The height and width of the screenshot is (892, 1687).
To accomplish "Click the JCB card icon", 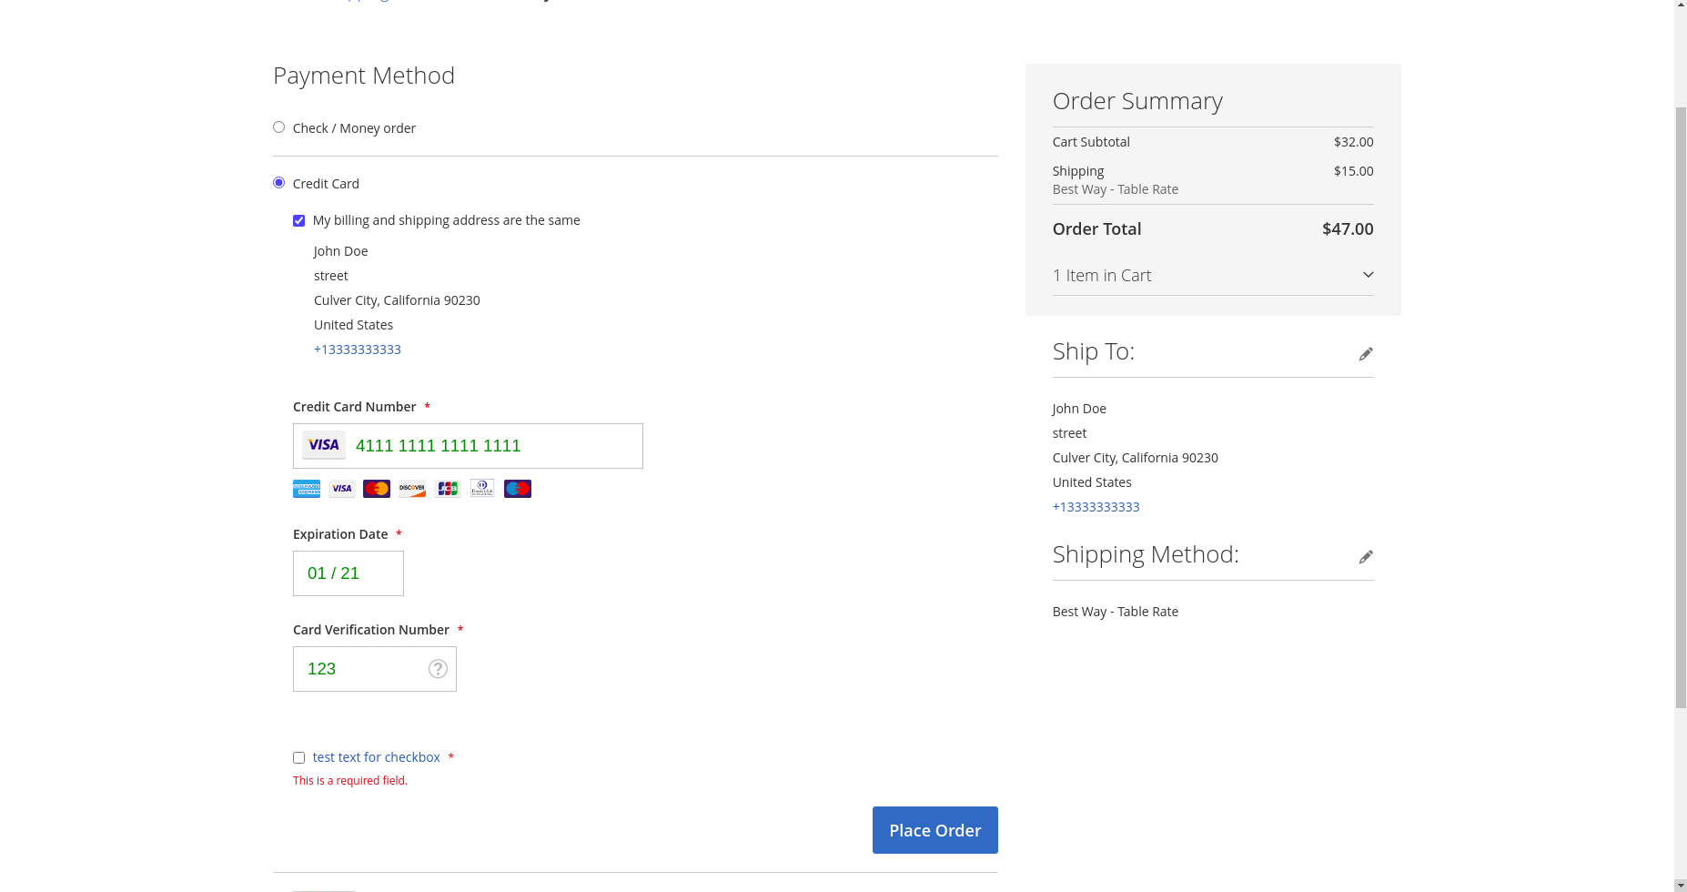I will tap(448, 489).
